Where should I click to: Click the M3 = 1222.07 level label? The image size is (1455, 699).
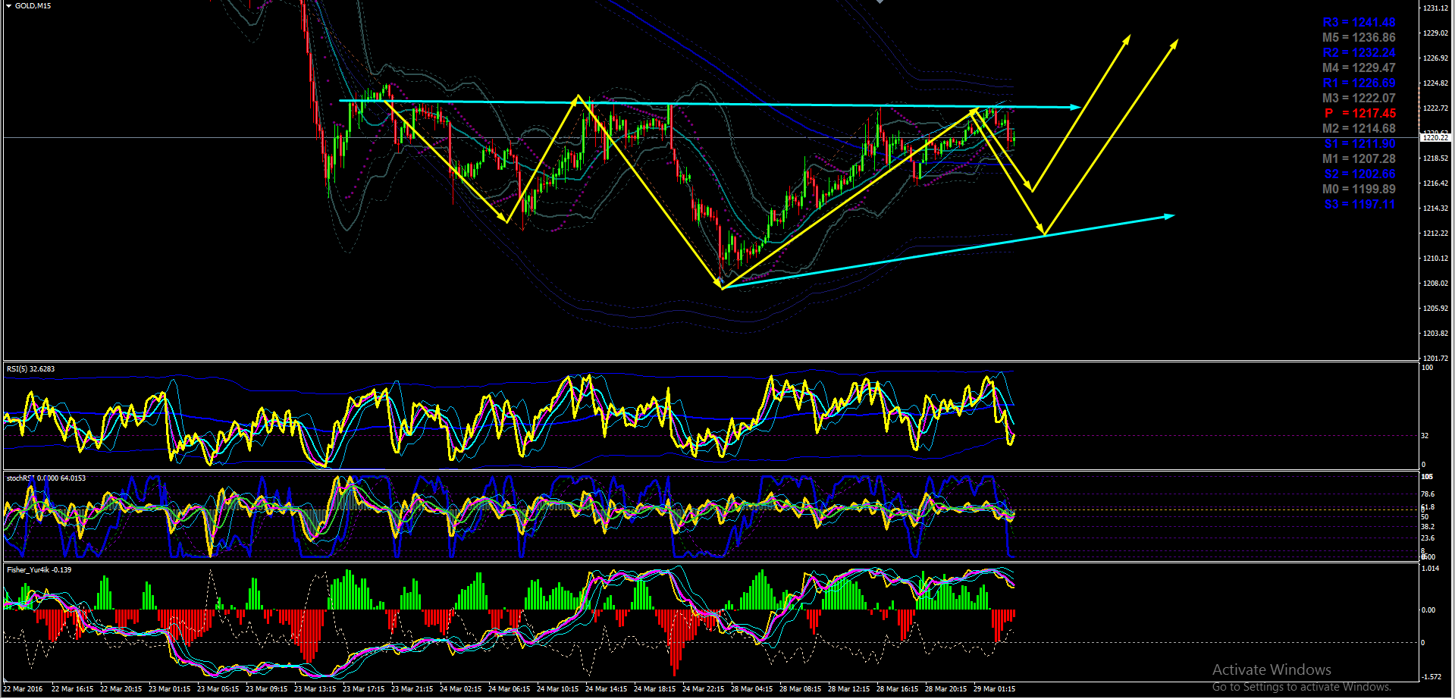(x=1359, y=99)
